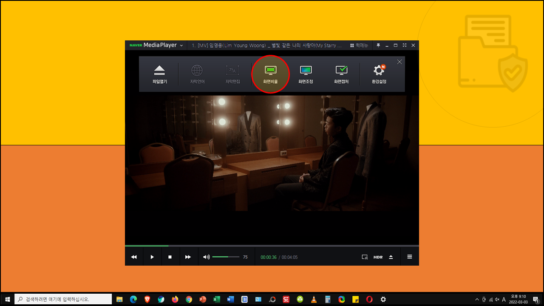
Task: Open 환경설정 preferences gear
Action: coord(379,74)
